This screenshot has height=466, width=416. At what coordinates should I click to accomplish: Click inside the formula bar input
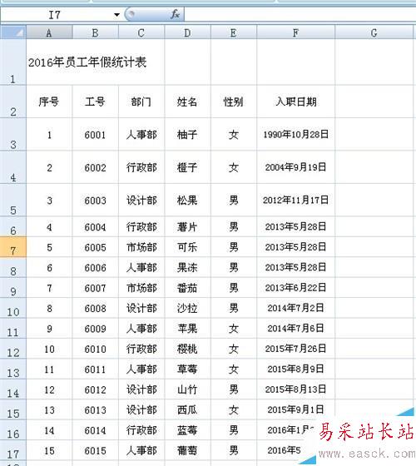(300, 14)
